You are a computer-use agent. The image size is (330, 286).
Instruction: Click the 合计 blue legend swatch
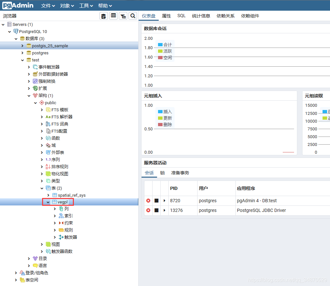coord(160,45)
